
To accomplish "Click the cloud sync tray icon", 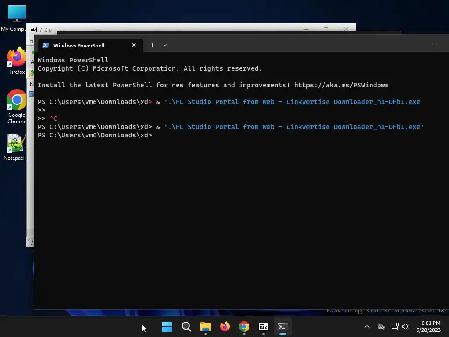I will point(381,326).
